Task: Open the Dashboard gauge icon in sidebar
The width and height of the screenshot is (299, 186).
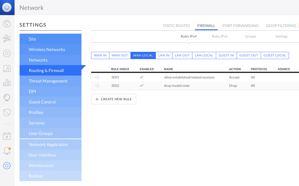Action: (x=7, y=24)
